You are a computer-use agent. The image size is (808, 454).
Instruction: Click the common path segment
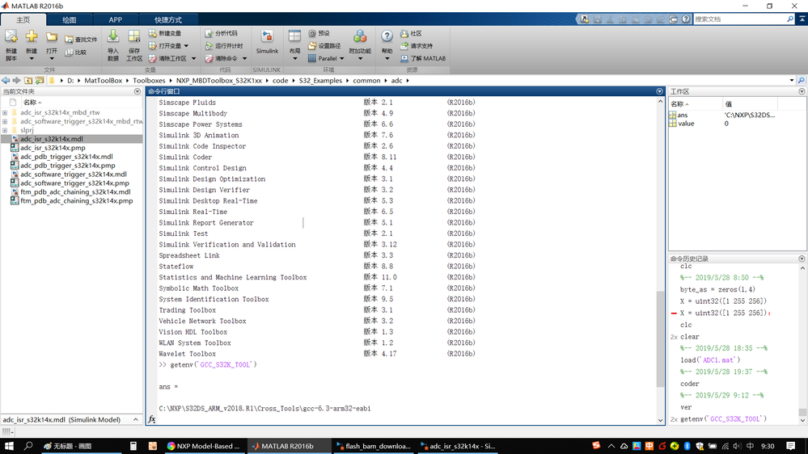pyautogui.click(x=366, y=80)
